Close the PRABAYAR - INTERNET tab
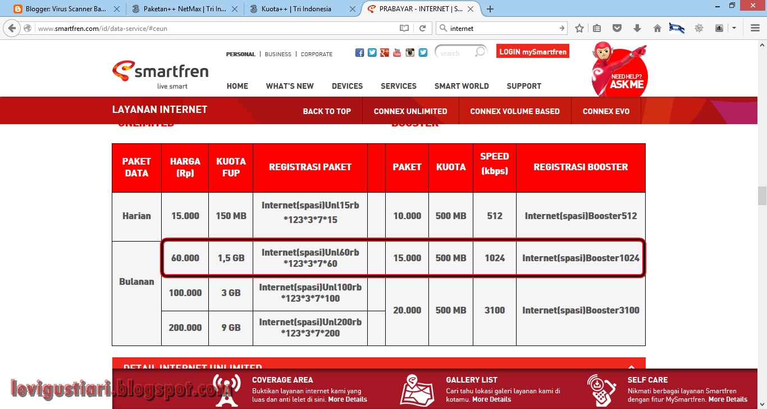The height and width of the screenshot is (409, 767). coord(471,9)
